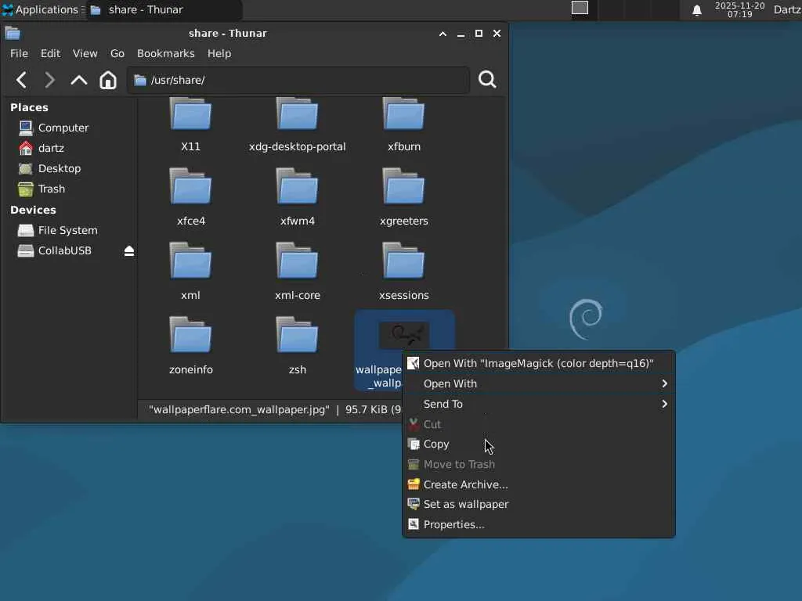Eject the CollabUSB device

[x=129, y=251]
